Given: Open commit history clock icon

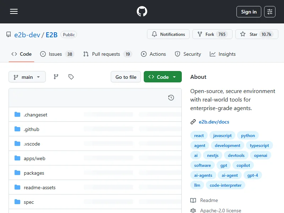Looking at the screenshot, I should [171, 98].
